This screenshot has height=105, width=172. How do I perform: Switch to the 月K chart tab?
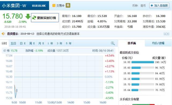point(41,43)
